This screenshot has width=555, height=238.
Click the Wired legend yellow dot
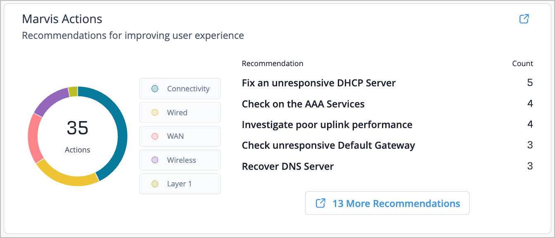[x=155, y=113]
